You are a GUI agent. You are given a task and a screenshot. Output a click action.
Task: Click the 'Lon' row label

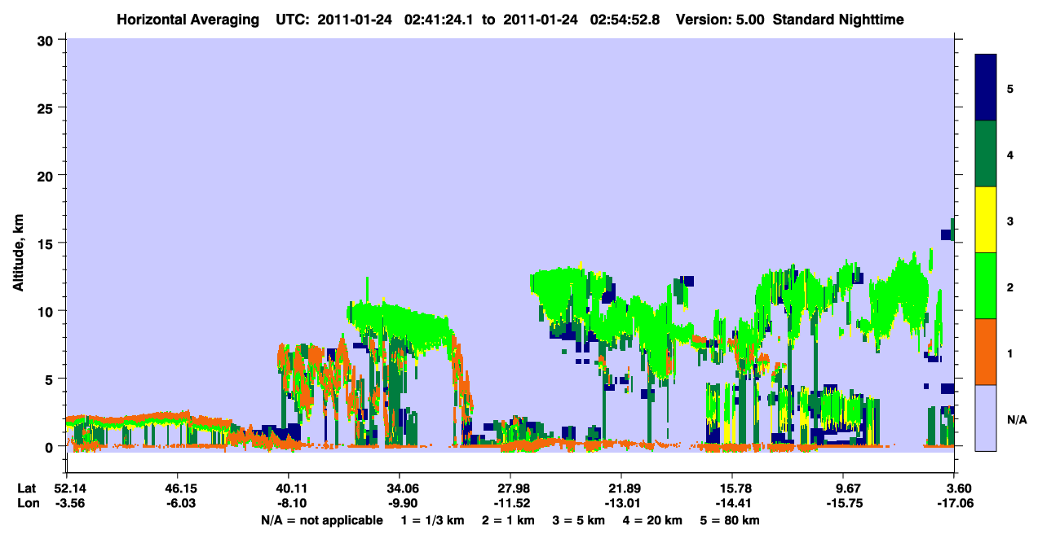[x=27, y=503]
